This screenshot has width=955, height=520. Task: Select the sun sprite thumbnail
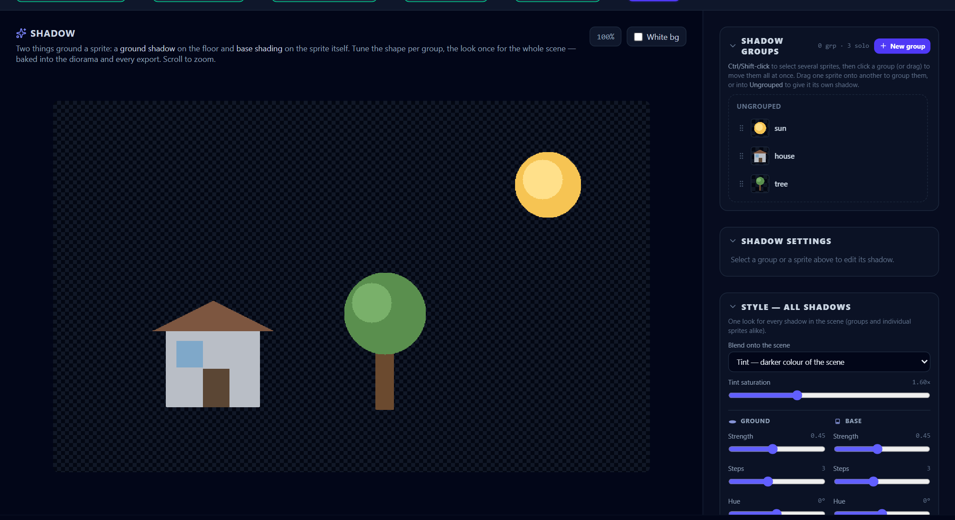(x=760, y=128)
